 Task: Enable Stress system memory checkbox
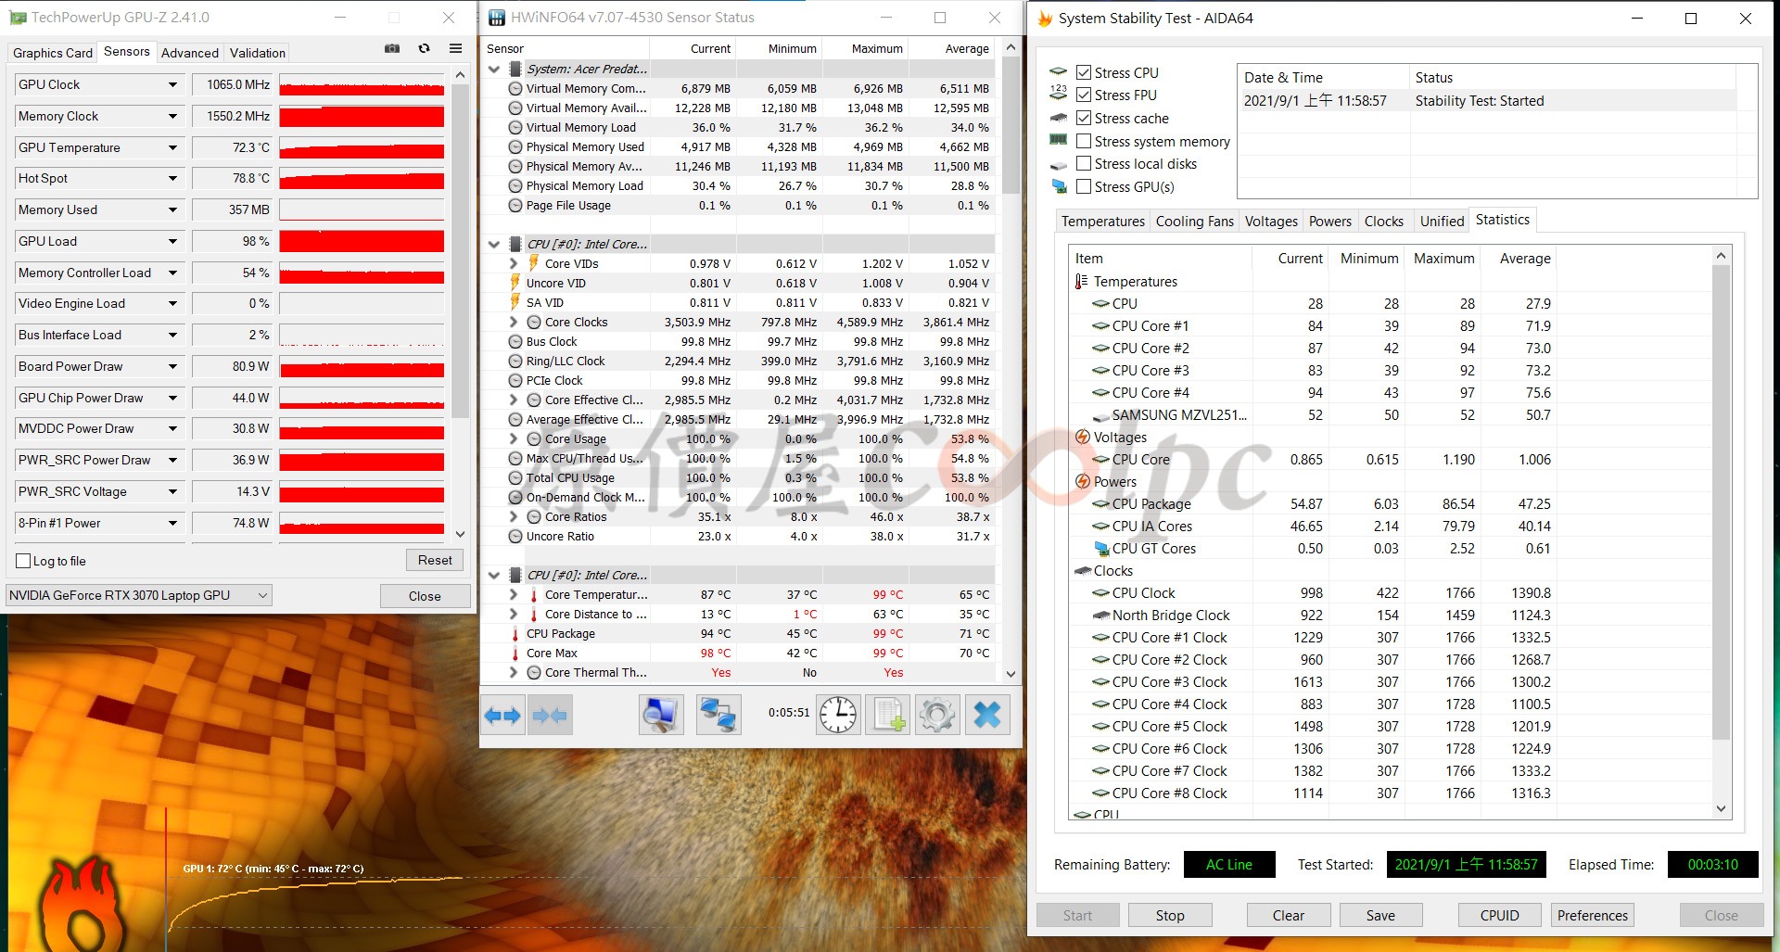tap(1083, 141)
